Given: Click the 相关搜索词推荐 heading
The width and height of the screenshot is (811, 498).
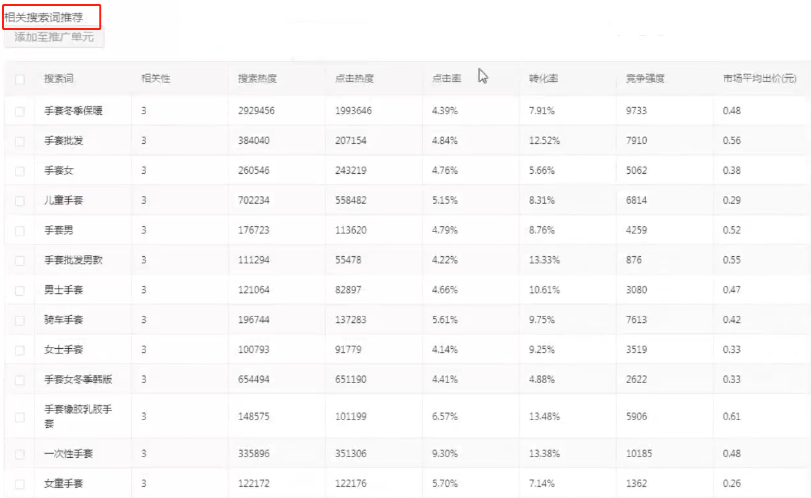Looking at the screenshot, I should (44, 18).
